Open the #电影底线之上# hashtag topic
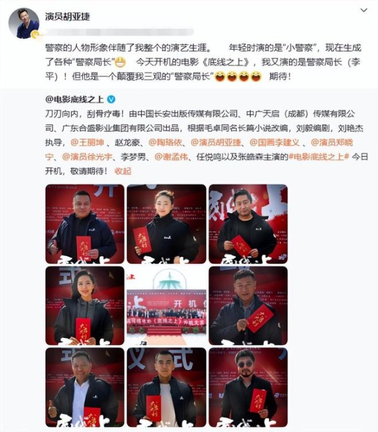This screenshot has width=378, height=432. 319,157
